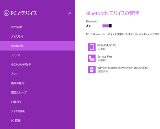The width and height of the screenshot is (160, 129).
Task: Click the PC とデバイス header title
Action: coord(24,13)
